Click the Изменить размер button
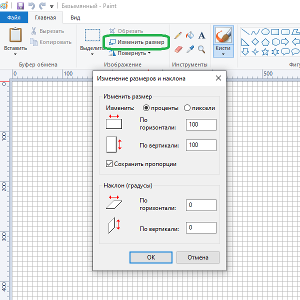This screenshot has width=300, height=300. click(x=136, y=42)
